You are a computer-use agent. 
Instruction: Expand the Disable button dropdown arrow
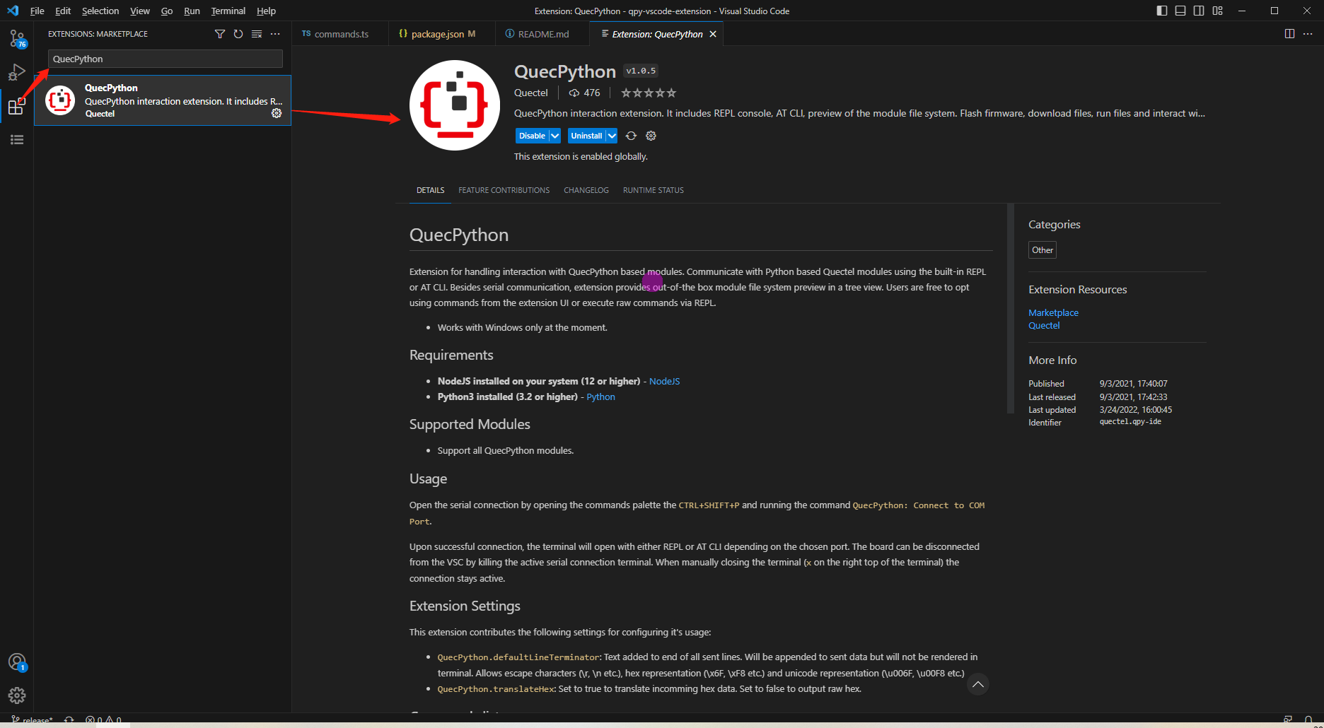click(x=555, y=136)
